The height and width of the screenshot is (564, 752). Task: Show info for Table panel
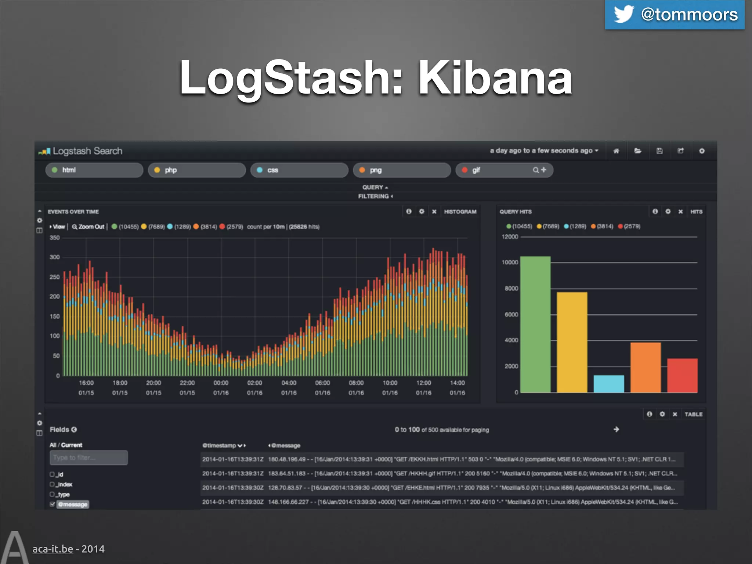click(650, 414)
